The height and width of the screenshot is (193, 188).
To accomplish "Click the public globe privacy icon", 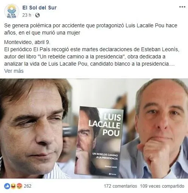I will (x=37, y=15).
